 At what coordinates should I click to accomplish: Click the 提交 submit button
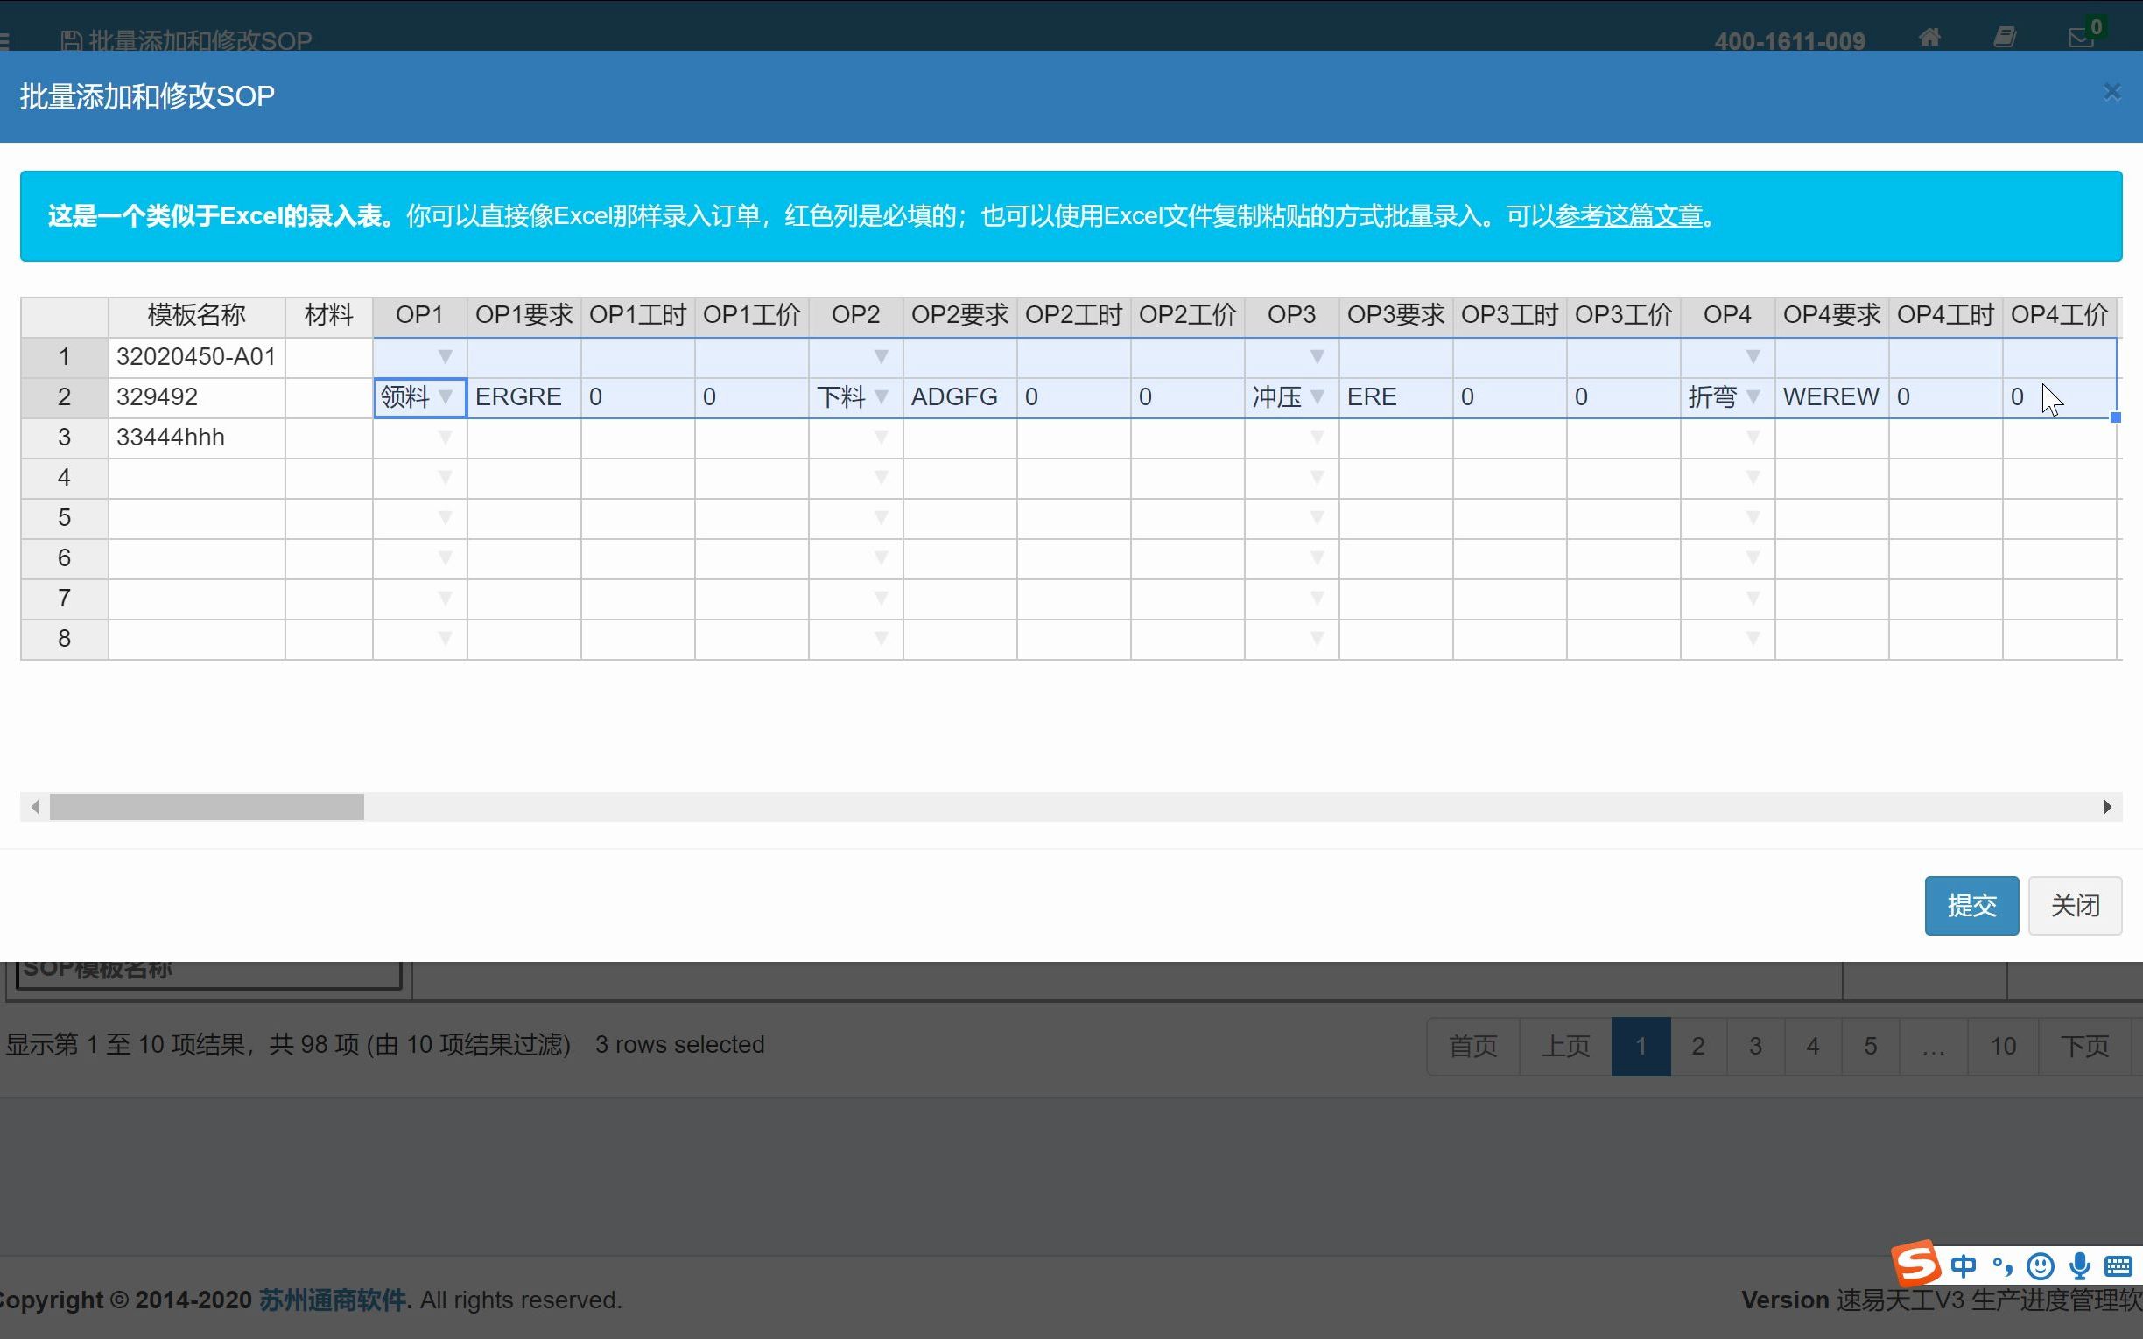pos(1971,905)
